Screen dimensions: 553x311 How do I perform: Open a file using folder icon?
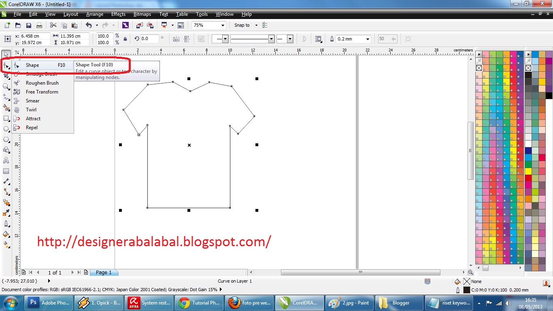click(x=18, y=25)
